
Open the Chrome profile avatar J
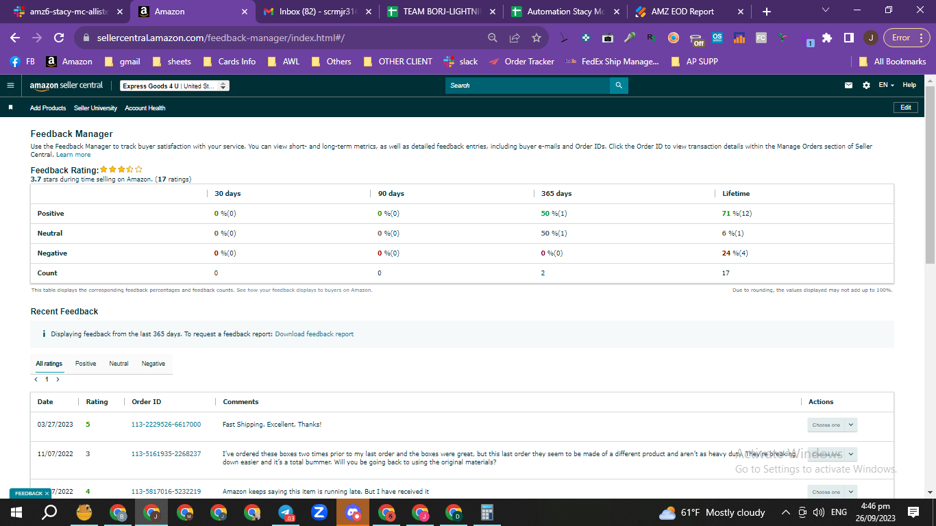pyautogui.click(x=870, y=38)
